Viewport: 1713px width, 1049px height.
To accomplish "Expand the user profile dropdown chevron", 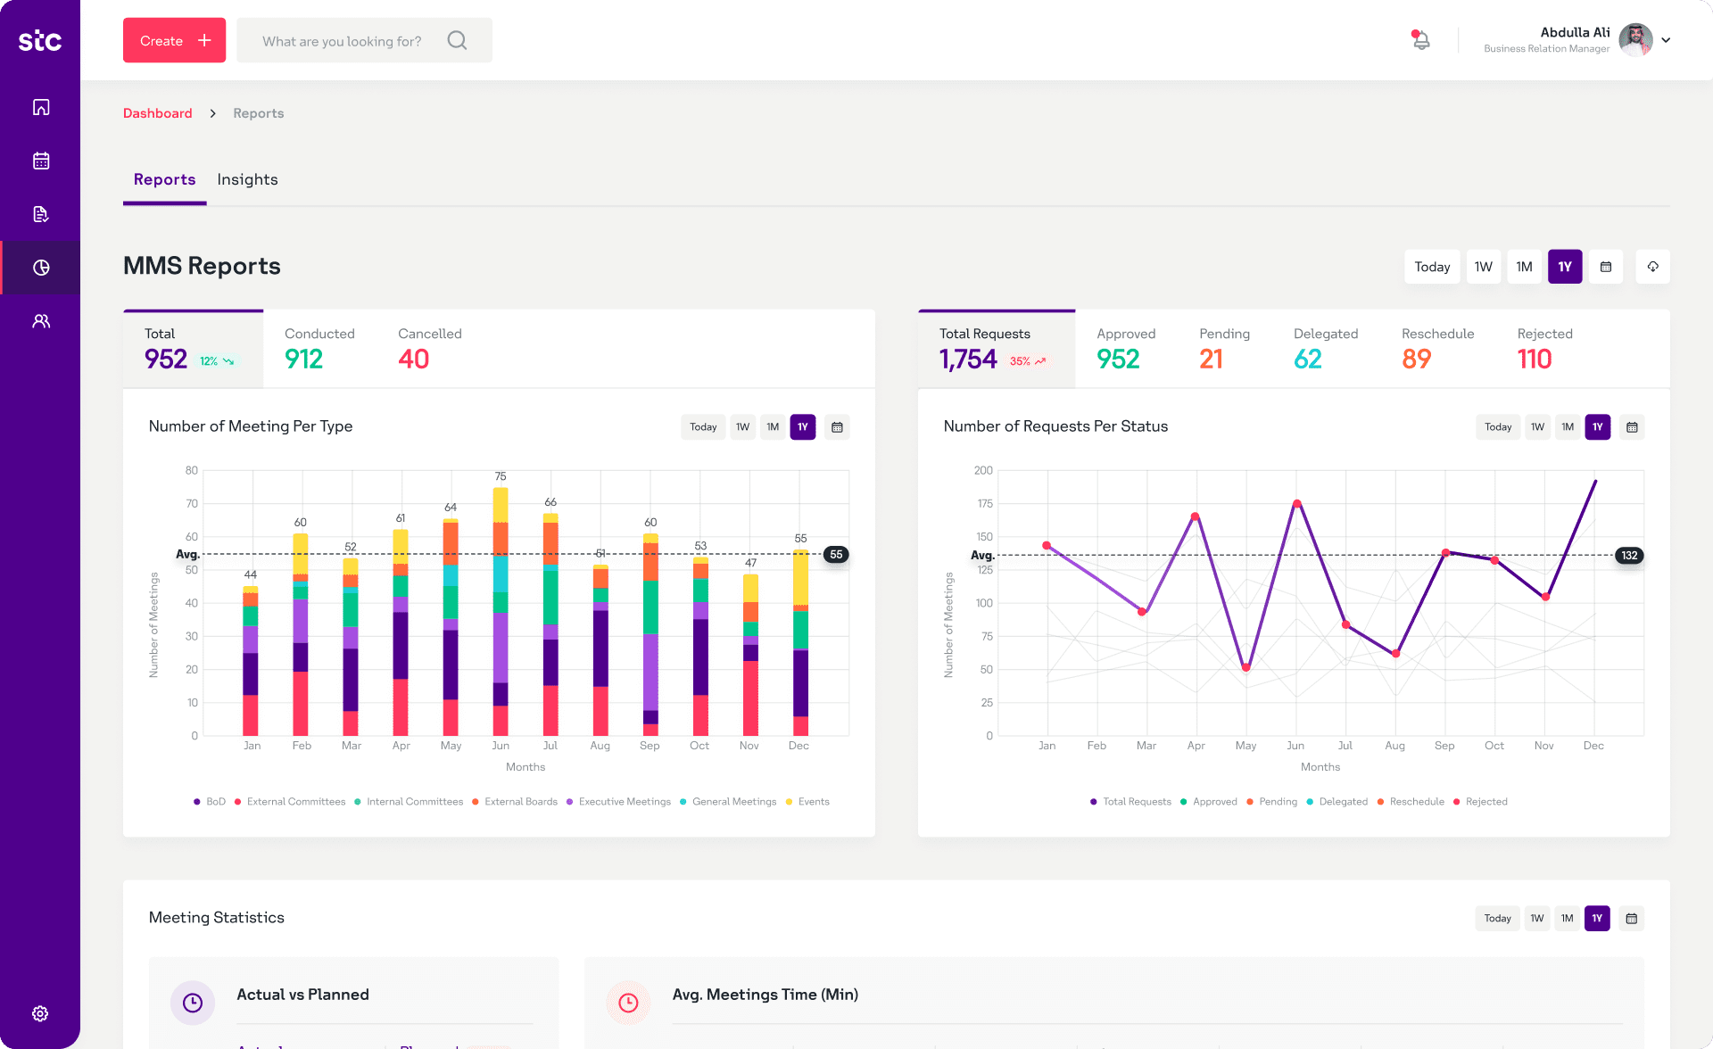I will click(x=1666, y=40).
